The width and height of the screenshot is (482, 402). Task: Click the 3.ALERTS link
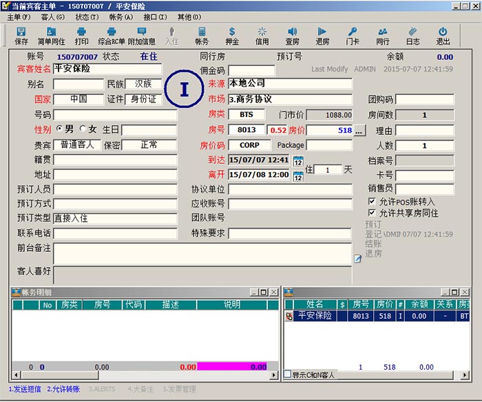(x=102, y=389)
